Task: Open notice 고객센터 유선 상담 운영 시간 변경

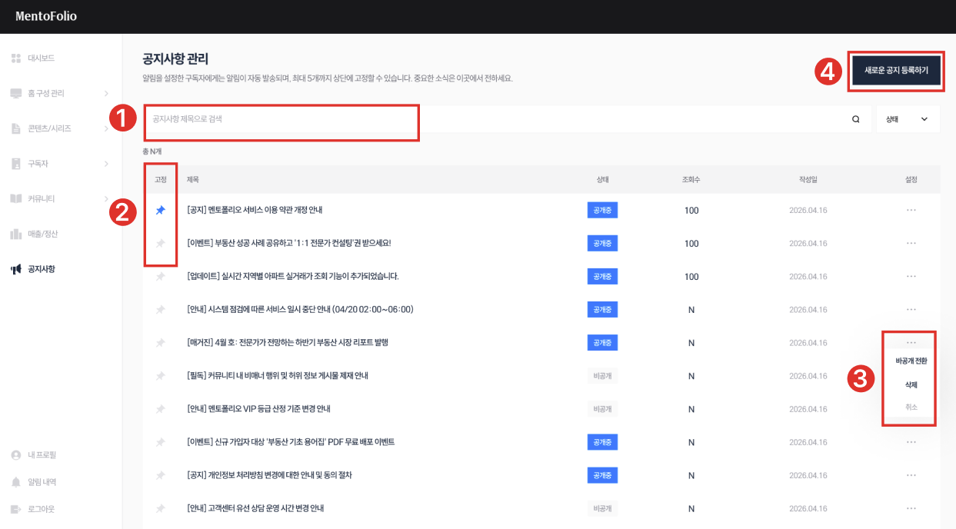Action: [255, 508]
